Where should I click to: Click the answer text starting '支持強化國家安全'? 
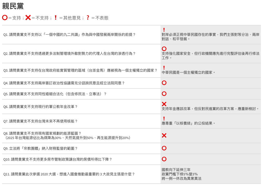[x=210, y=56]
